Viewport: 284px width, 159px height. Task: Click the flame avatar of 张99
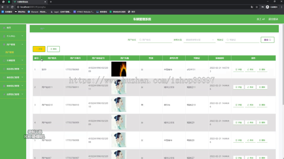click(x=119, y=69)
